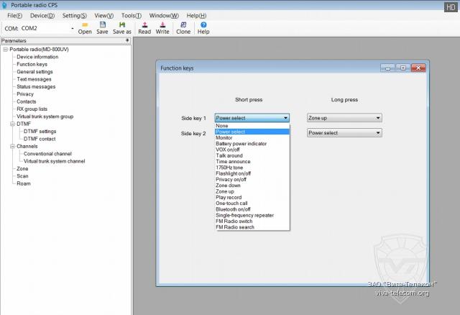Choose One-touch call option
460x315 pixels.
pyautogui.click(x=252, y=204)
